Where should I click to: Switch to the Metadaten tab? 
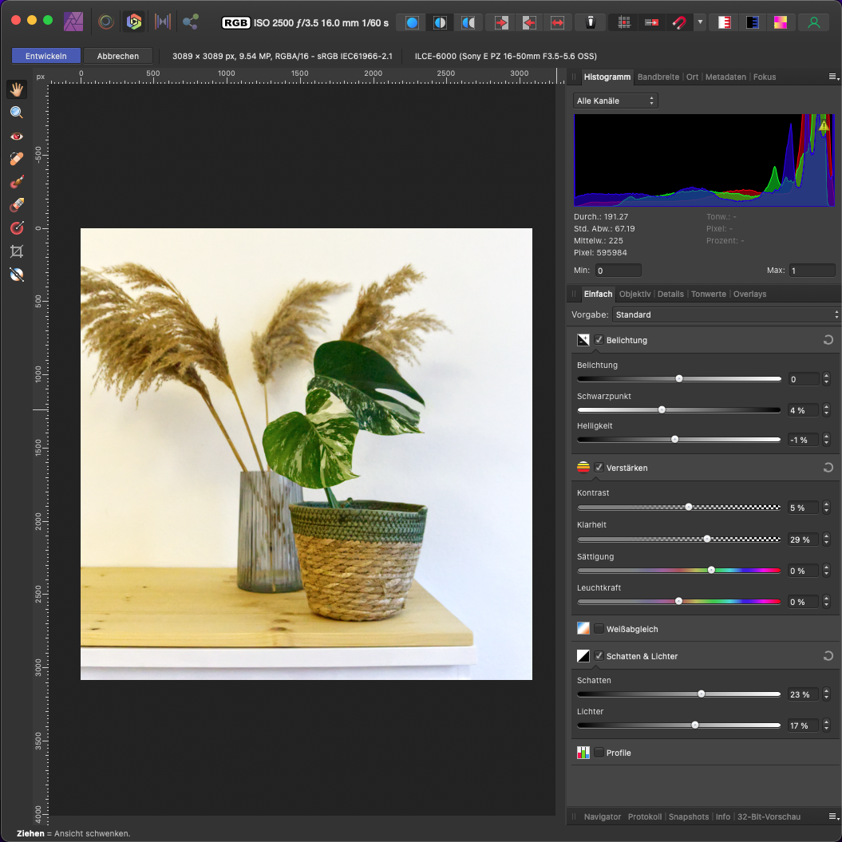725,77
